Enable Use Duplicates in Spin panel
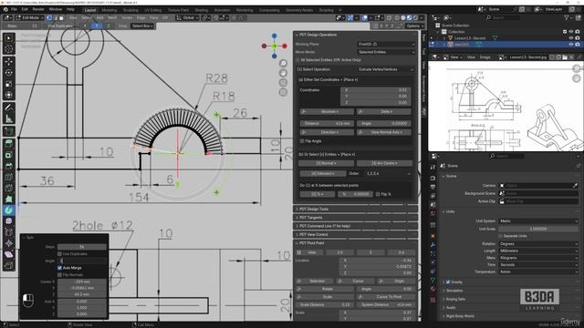 click(59, 253)
